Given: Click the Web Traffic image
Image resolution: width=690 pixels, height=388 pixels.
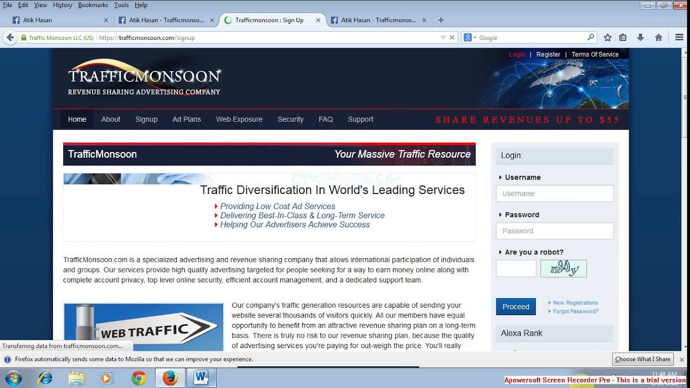Looking at the screenshot, I should [143, 328].
